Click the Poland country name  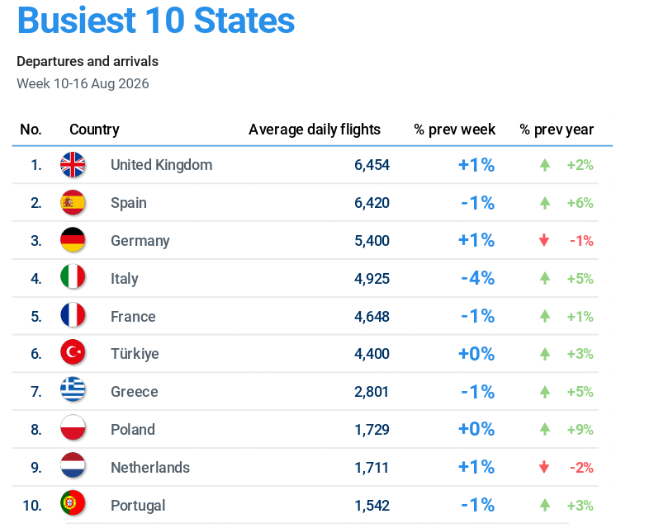(133, 430)
